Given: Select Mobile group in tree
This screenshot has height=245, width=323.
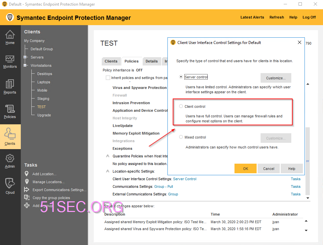Looking at the screenshot, I should coord(42,90).
